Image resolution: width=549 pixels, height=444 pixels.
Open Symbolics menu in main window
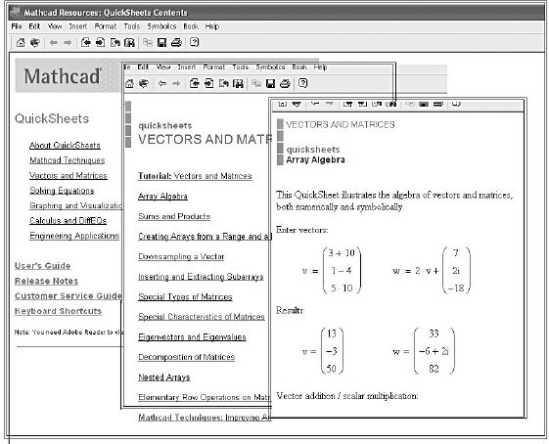(x=161, y=26)
